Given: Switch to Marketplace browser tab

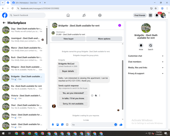Looking at the screenshot, I should (27, 3).
